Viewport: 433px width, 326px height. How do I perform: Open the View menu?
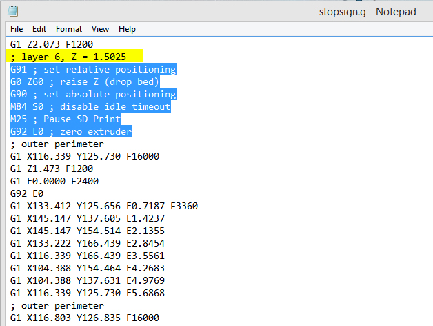(101, 29)
